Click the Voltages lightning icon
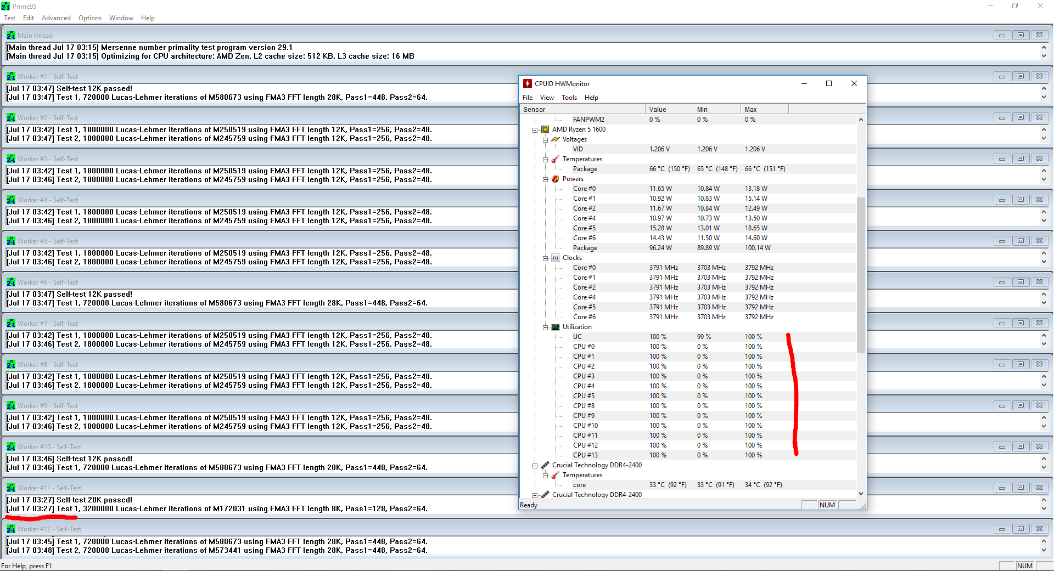The width and height of the screenshot is (1054, 571). (x=556, y=139)
